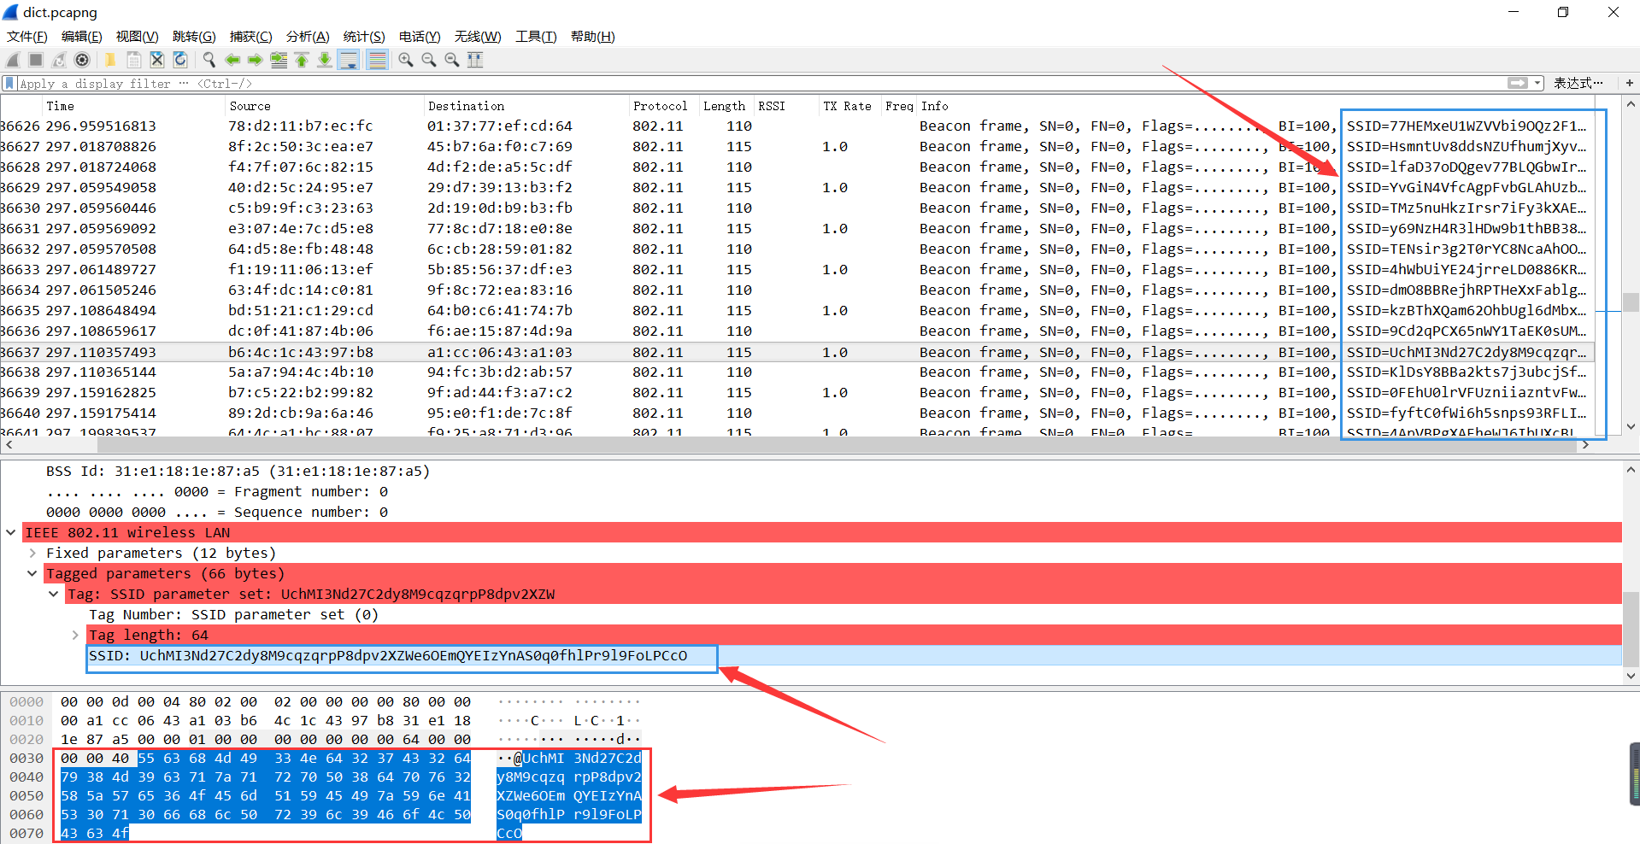Click the resize columns icon
The image size is (1640, 844).
475,60
